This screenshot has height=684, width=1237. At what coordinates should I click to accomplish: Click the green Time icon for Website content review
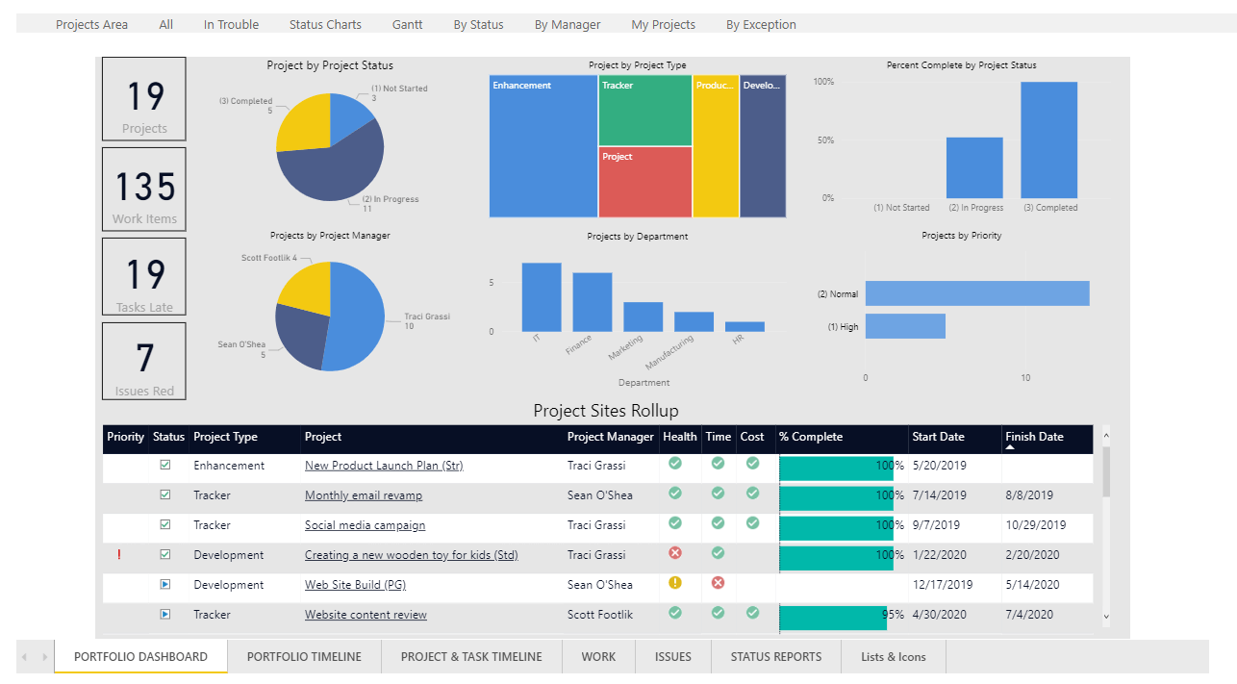pyautogui.click(x=718, y=613)
